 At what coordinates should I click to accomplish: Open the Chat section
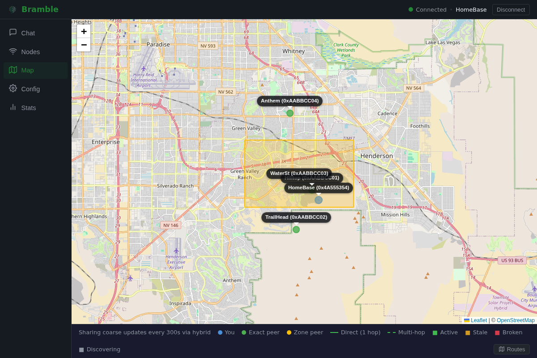36,33
